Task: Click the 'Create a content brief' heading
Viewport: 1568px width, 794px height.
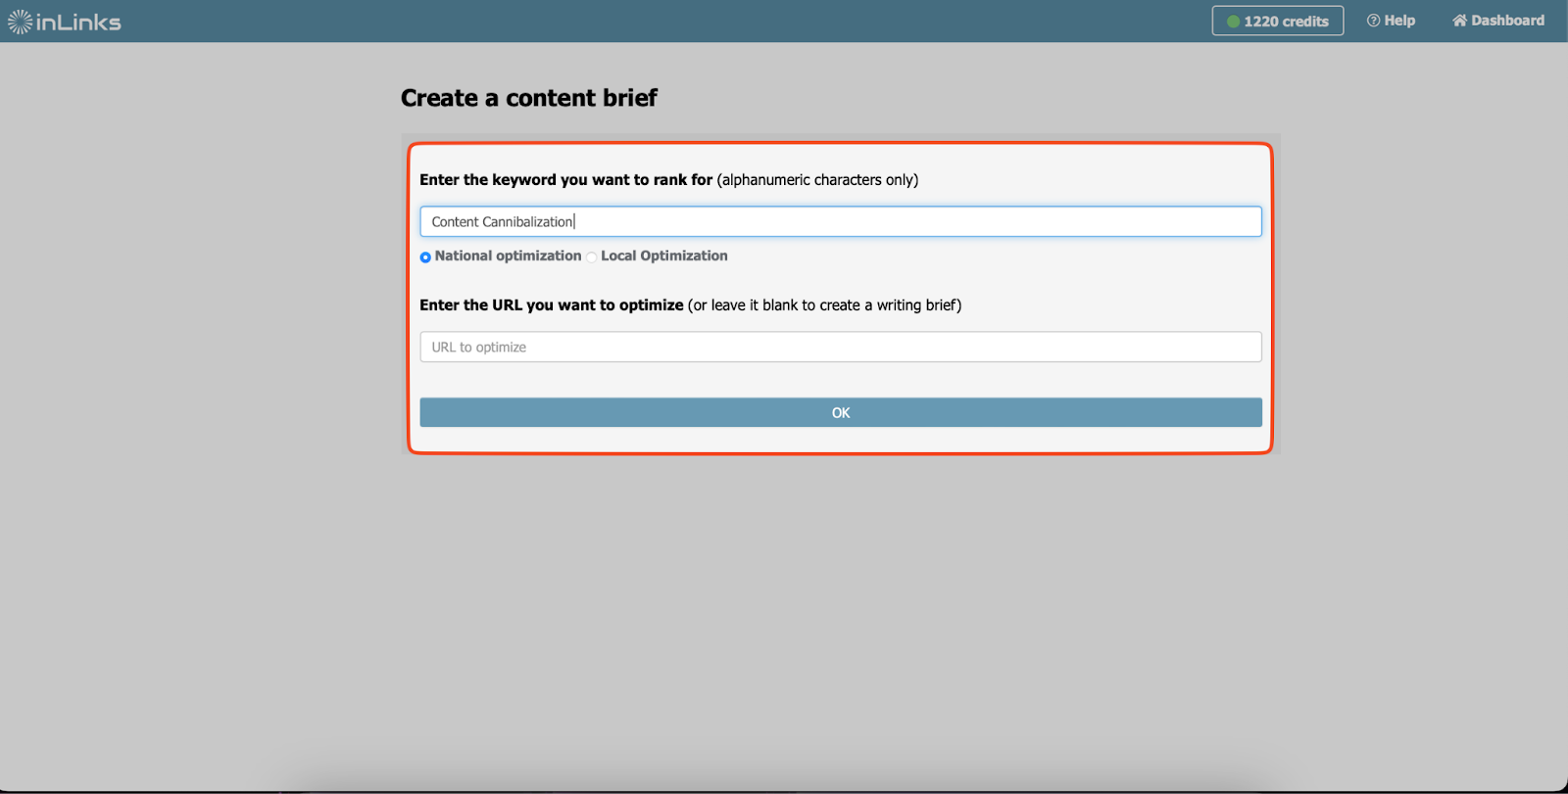Action: 528,98
